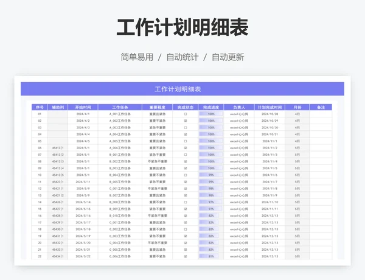Select the 序号 column header
Viewport: 365px width, 280px height.
40,107
